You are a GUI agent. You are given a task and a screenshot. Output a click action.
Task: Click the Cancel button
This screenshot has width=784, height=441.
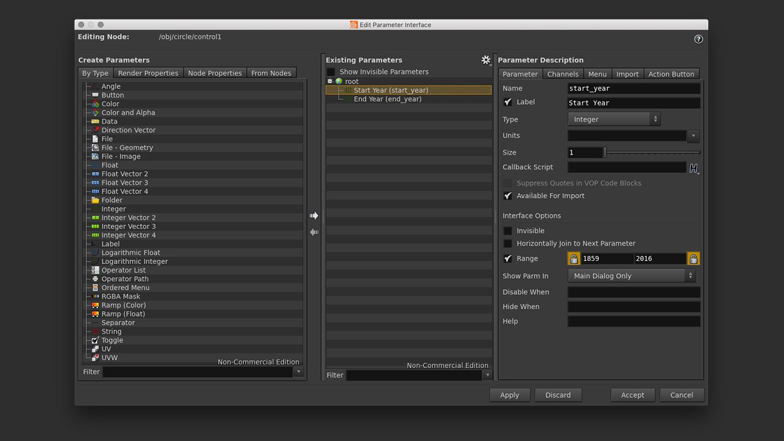pos(682,395)
